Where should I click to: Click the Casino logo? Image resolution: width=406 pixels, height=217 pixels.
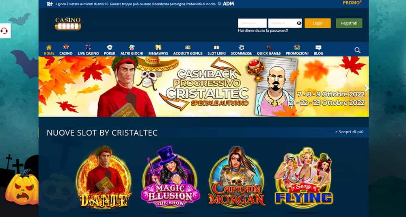pyautogui.click(x=68, y=24)
